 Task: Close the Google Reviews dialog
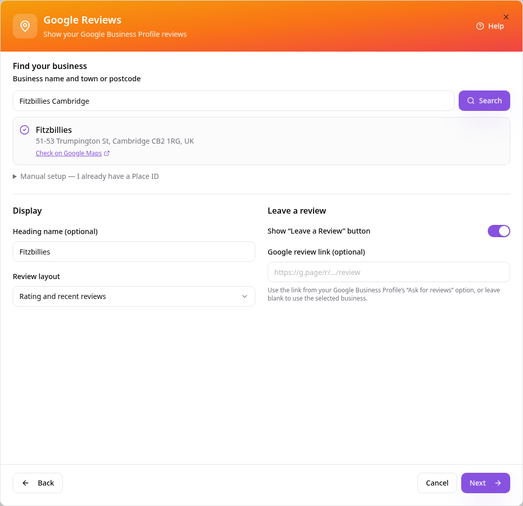(506, 17)
